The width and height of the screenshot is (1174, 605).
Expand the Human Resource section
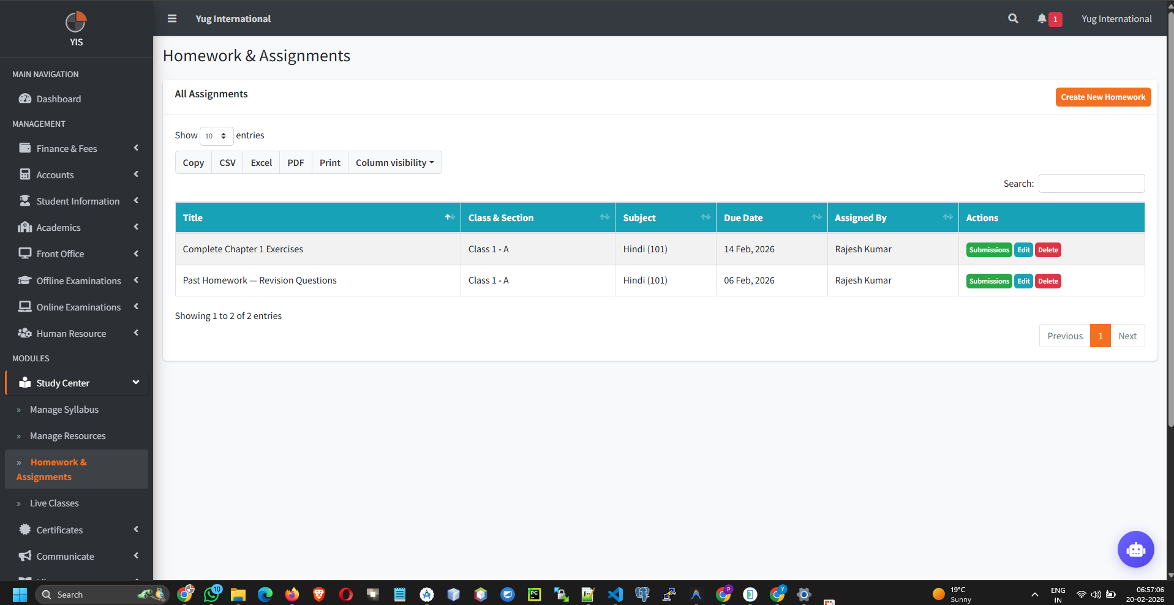pyautogui.click(x=71, y=333)
